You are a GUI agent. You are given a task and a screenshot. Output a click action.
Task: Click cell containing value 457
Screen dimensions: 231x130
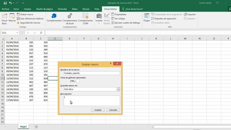coord(26,53)
